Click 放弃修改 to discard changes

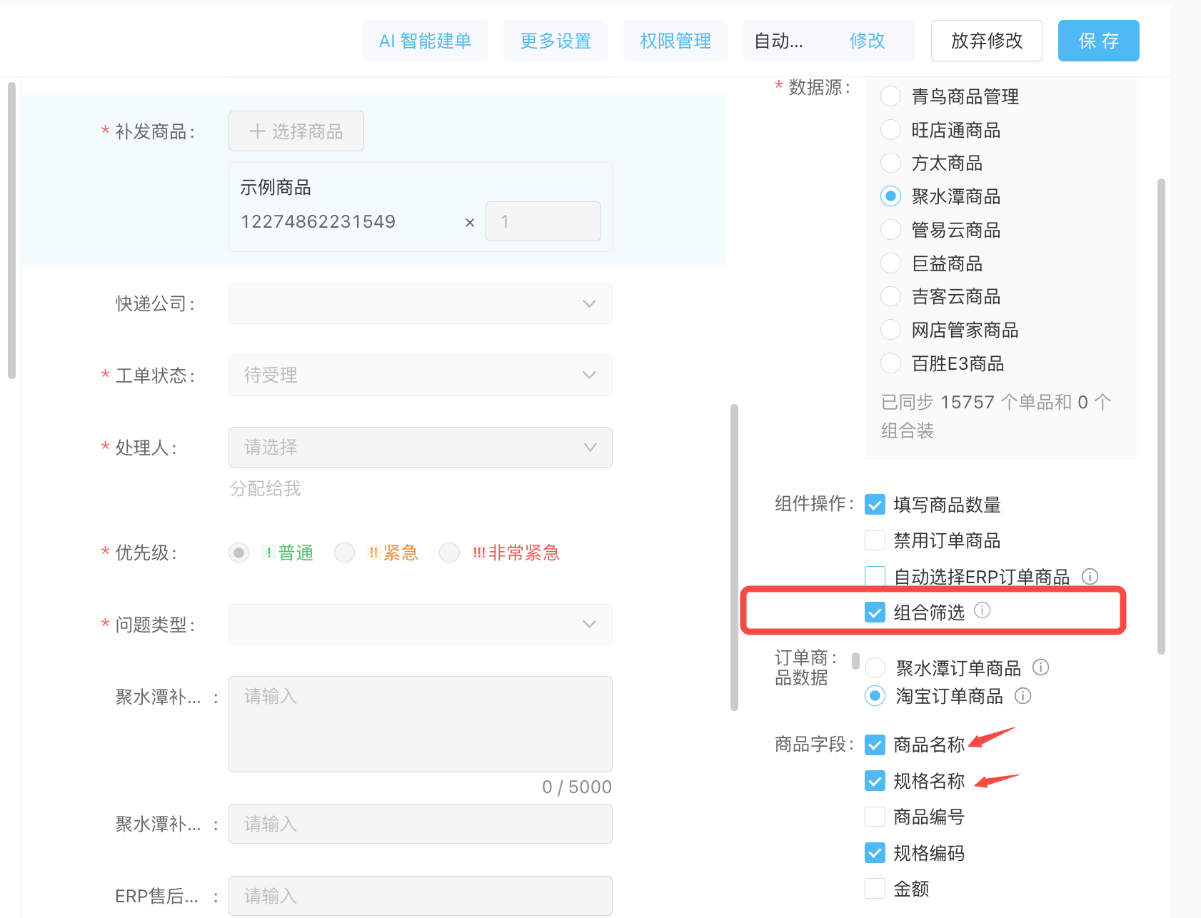[987, 41]
